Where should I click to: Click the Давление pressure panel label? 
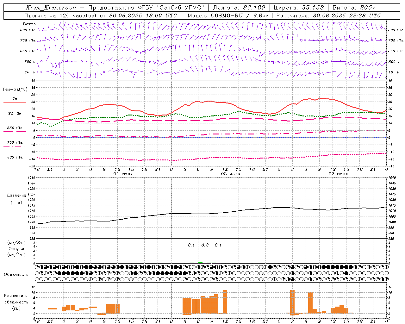(x=16, y=196)
